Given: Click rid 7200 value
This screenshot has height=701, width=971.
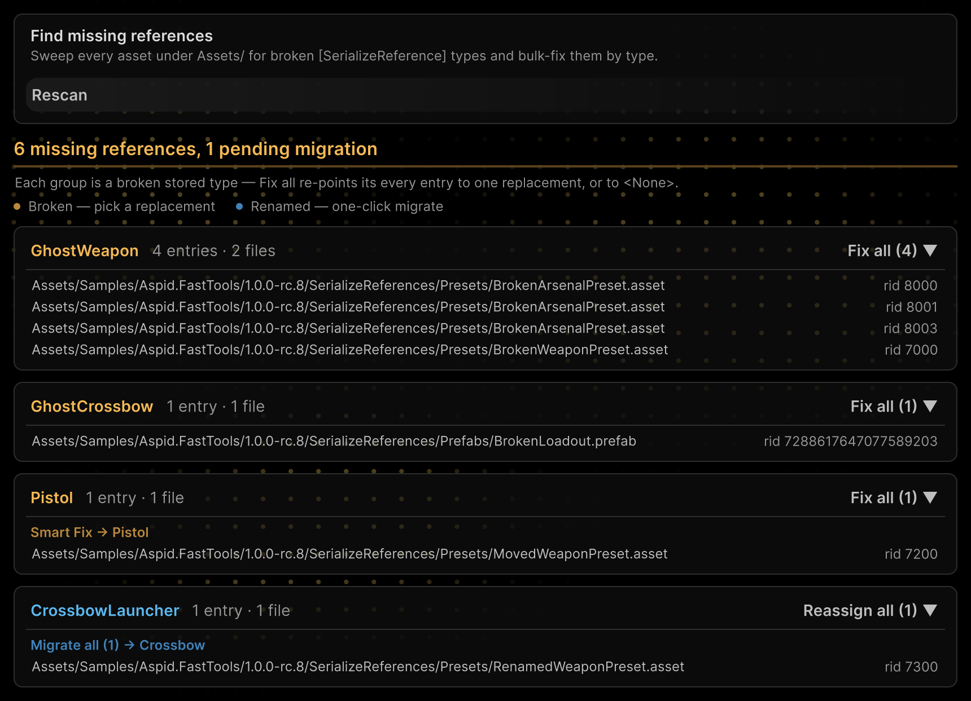Looking at the screenshot, I should (x=911, y=554).
